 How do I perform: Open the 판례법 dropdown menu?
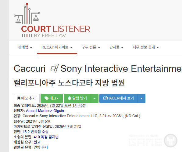25,47
